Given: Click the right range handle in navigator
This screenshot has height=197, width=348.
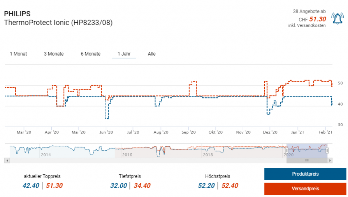Looking at the screenshot, I should (x=327, y=151).
